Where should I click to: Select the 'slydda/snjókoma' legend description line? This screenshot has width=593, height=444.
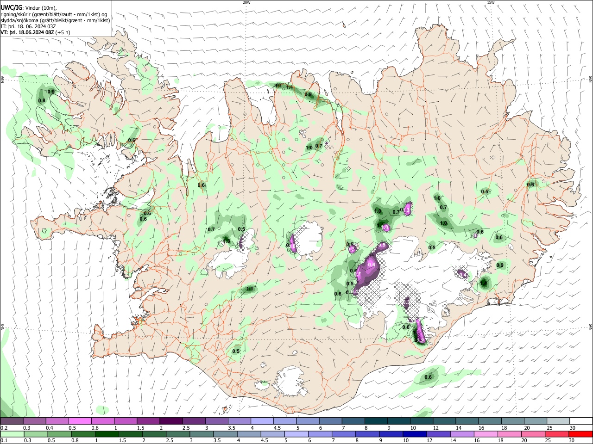(55, 20)
